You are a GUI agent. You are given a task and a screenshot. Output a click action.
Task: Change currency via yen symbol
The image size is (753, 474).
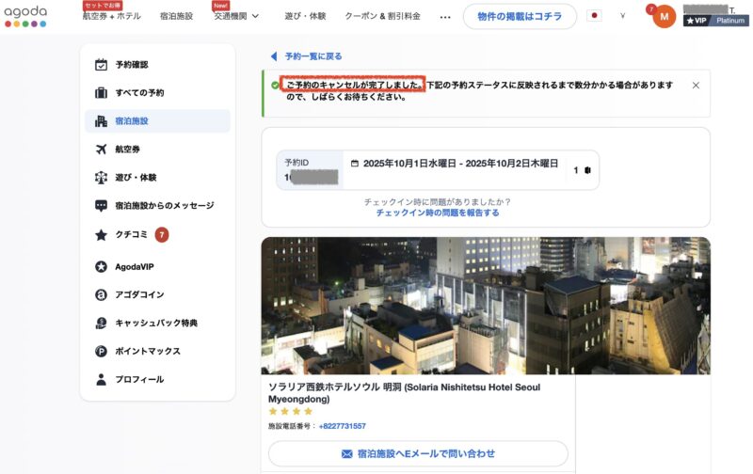622,16
